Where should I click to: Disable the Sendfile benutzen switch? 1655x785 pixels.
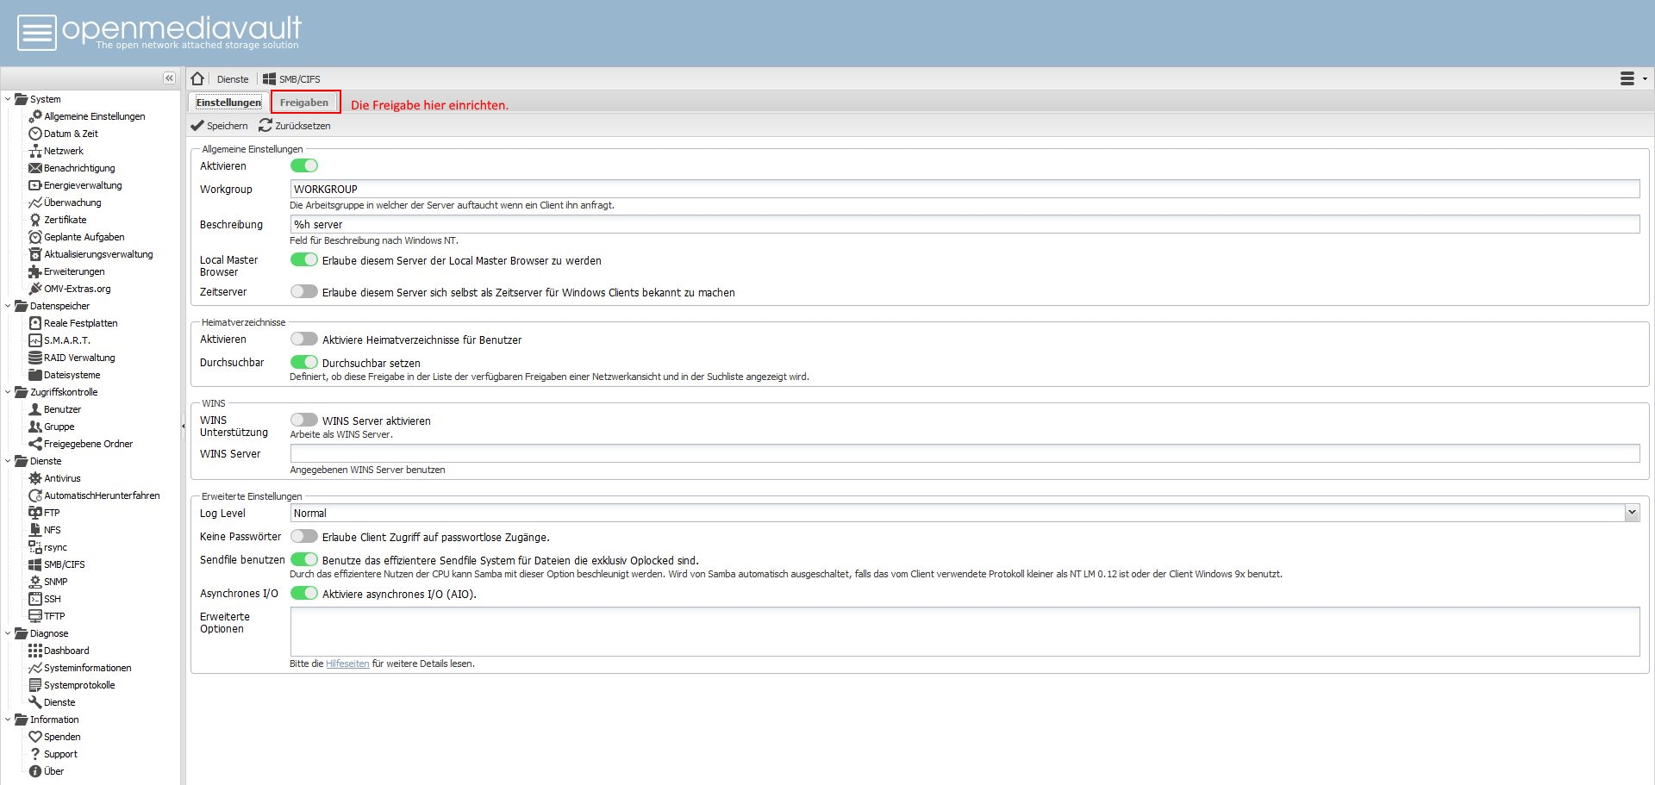pyautogui.click(x=304, y=559)
